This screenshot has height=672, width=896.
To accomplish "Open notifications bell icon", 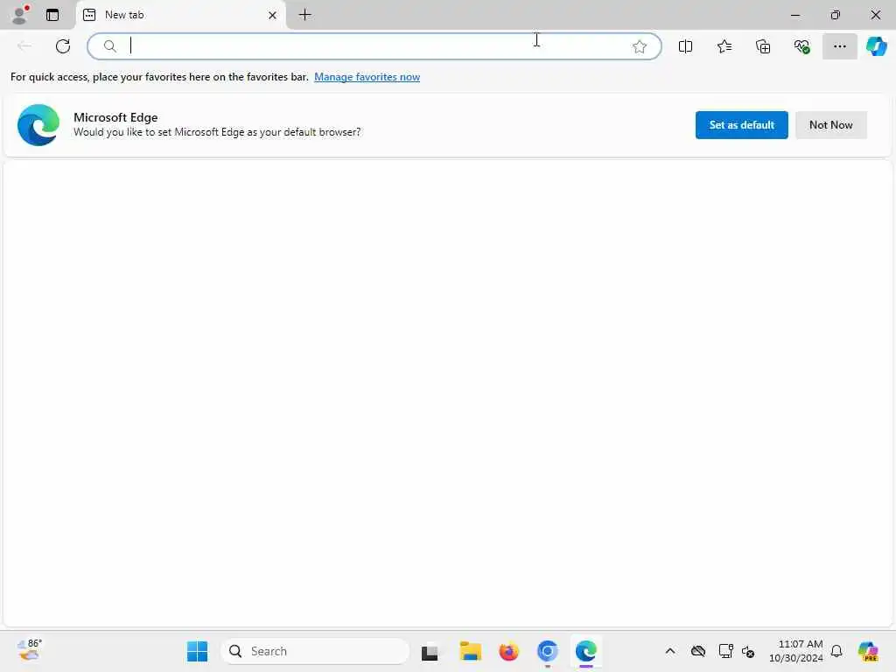I will [836, 651].
